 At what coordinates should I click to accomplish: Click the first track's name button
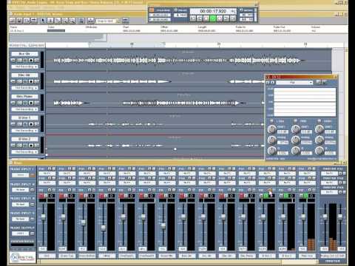coord(24,54)
